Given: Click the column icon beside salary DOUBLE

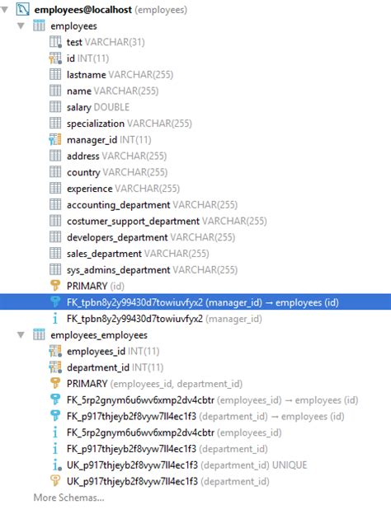Looking at the screenshot, I should [55, 107].
